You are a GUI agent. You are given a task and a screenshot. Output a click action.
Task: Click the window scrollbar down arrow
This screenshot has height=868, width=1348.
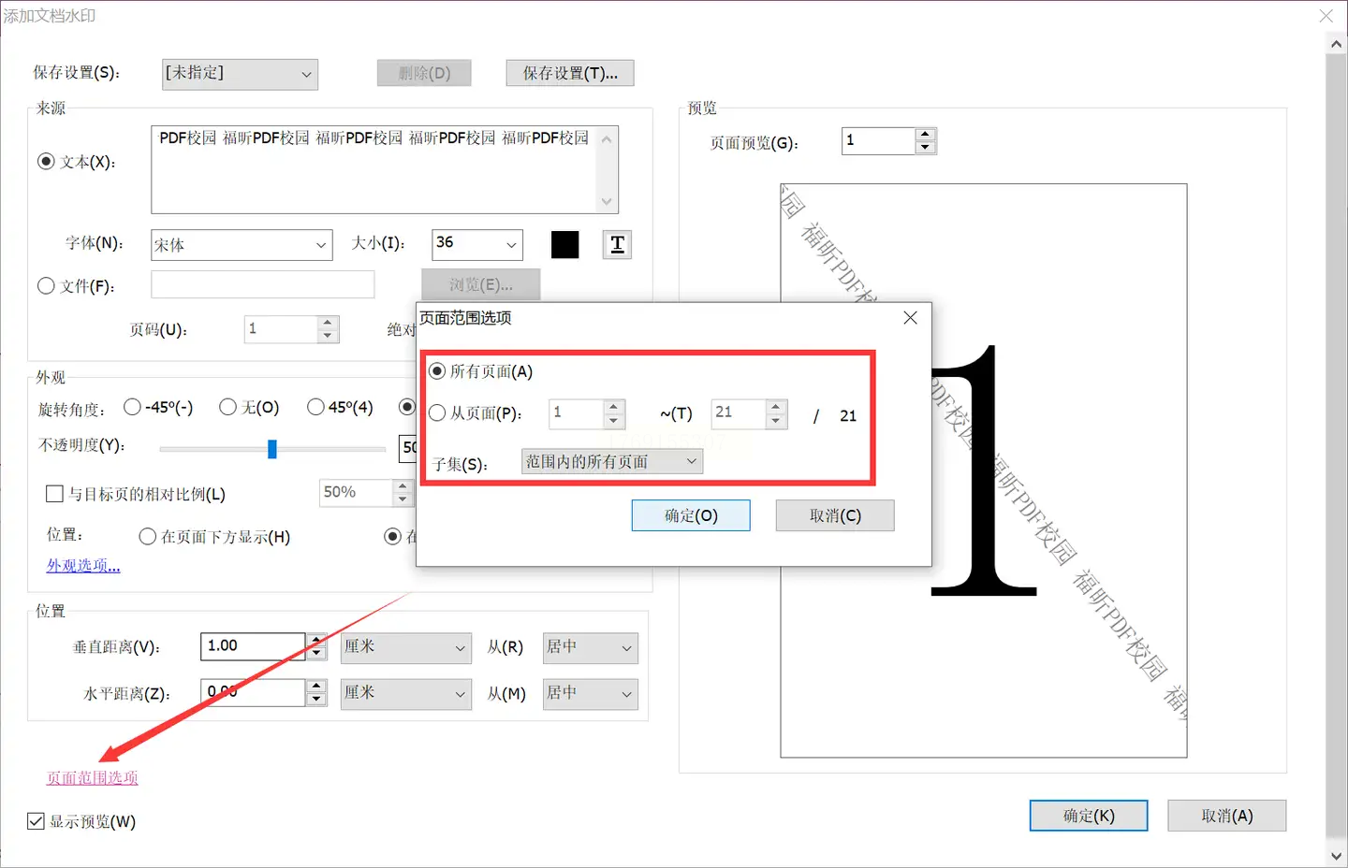click(1336, 856)
